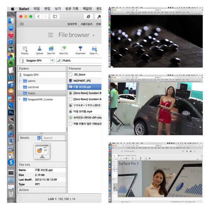Open the Trash in the Dock
Image resolution: width=210 pixels, height=210 pixels.
11,194
